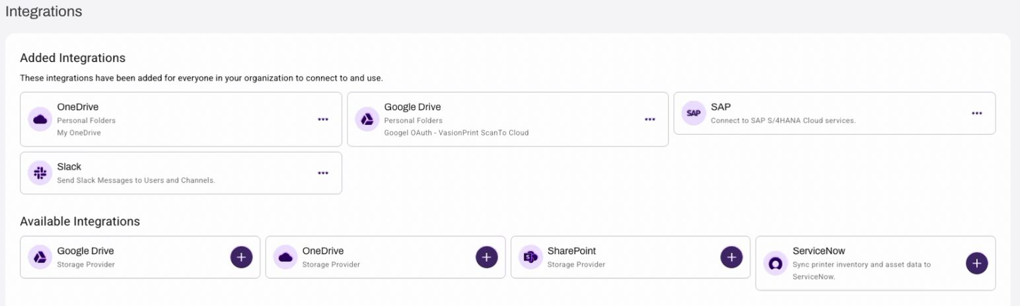Screen dimensions: 1020x306
Task: Add the Google Drive storage provider integration
Action: (241, 257)
